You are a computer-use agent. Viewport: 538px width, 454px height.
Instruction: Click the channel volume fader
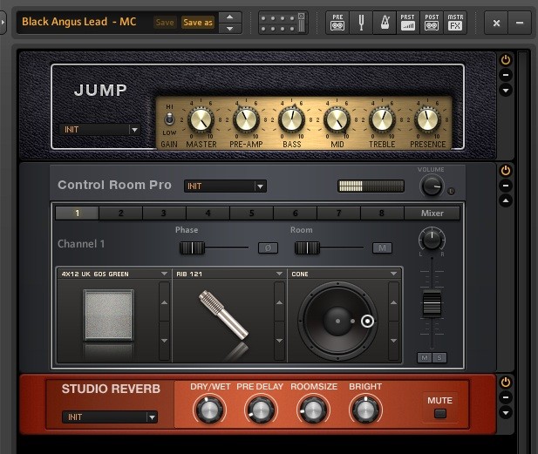(x=432, y=303)
